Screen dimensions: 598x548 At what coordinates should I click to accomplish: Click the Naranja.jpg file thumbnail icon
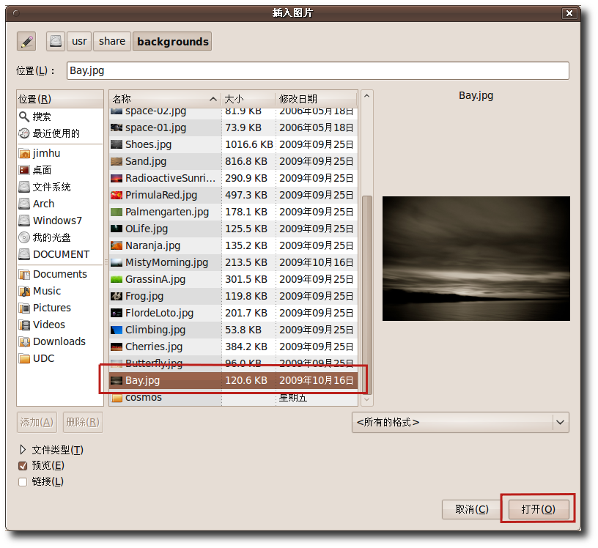[x=117, y=245]
